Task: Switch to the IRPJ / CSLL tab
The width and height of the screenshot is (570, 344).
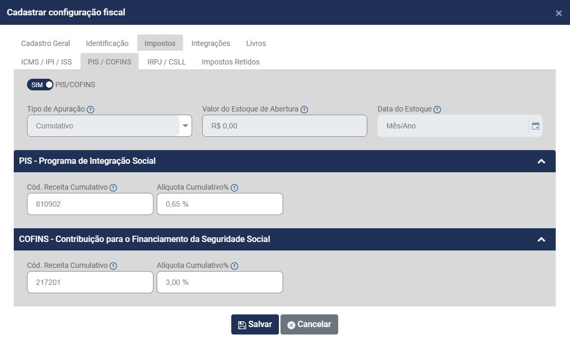Action: 167,62
